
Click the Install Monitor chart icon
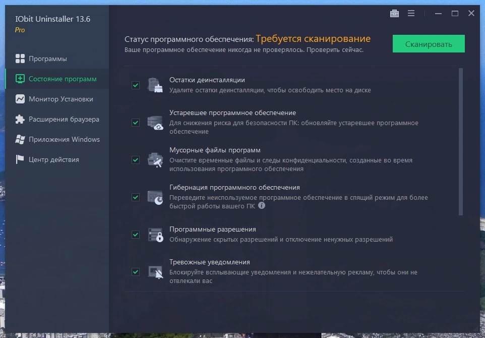[x=20, y=99]
